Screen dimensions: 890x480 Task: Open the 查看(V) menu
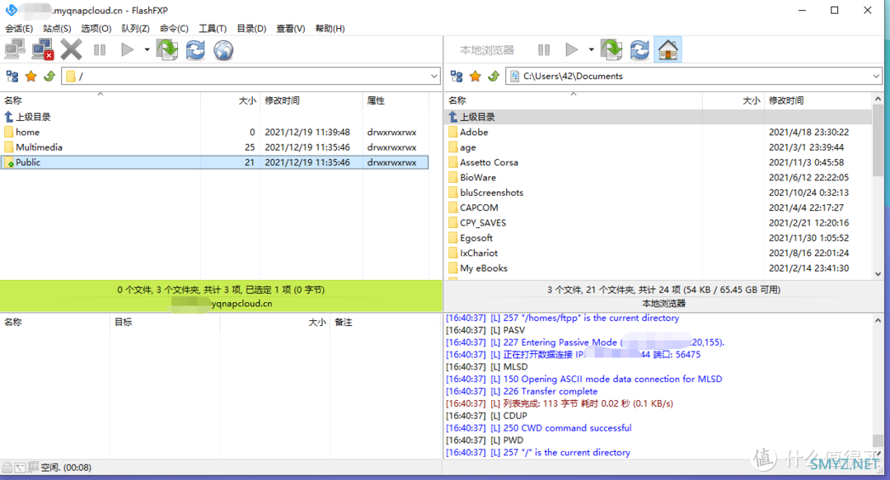[x=291, y=28]
